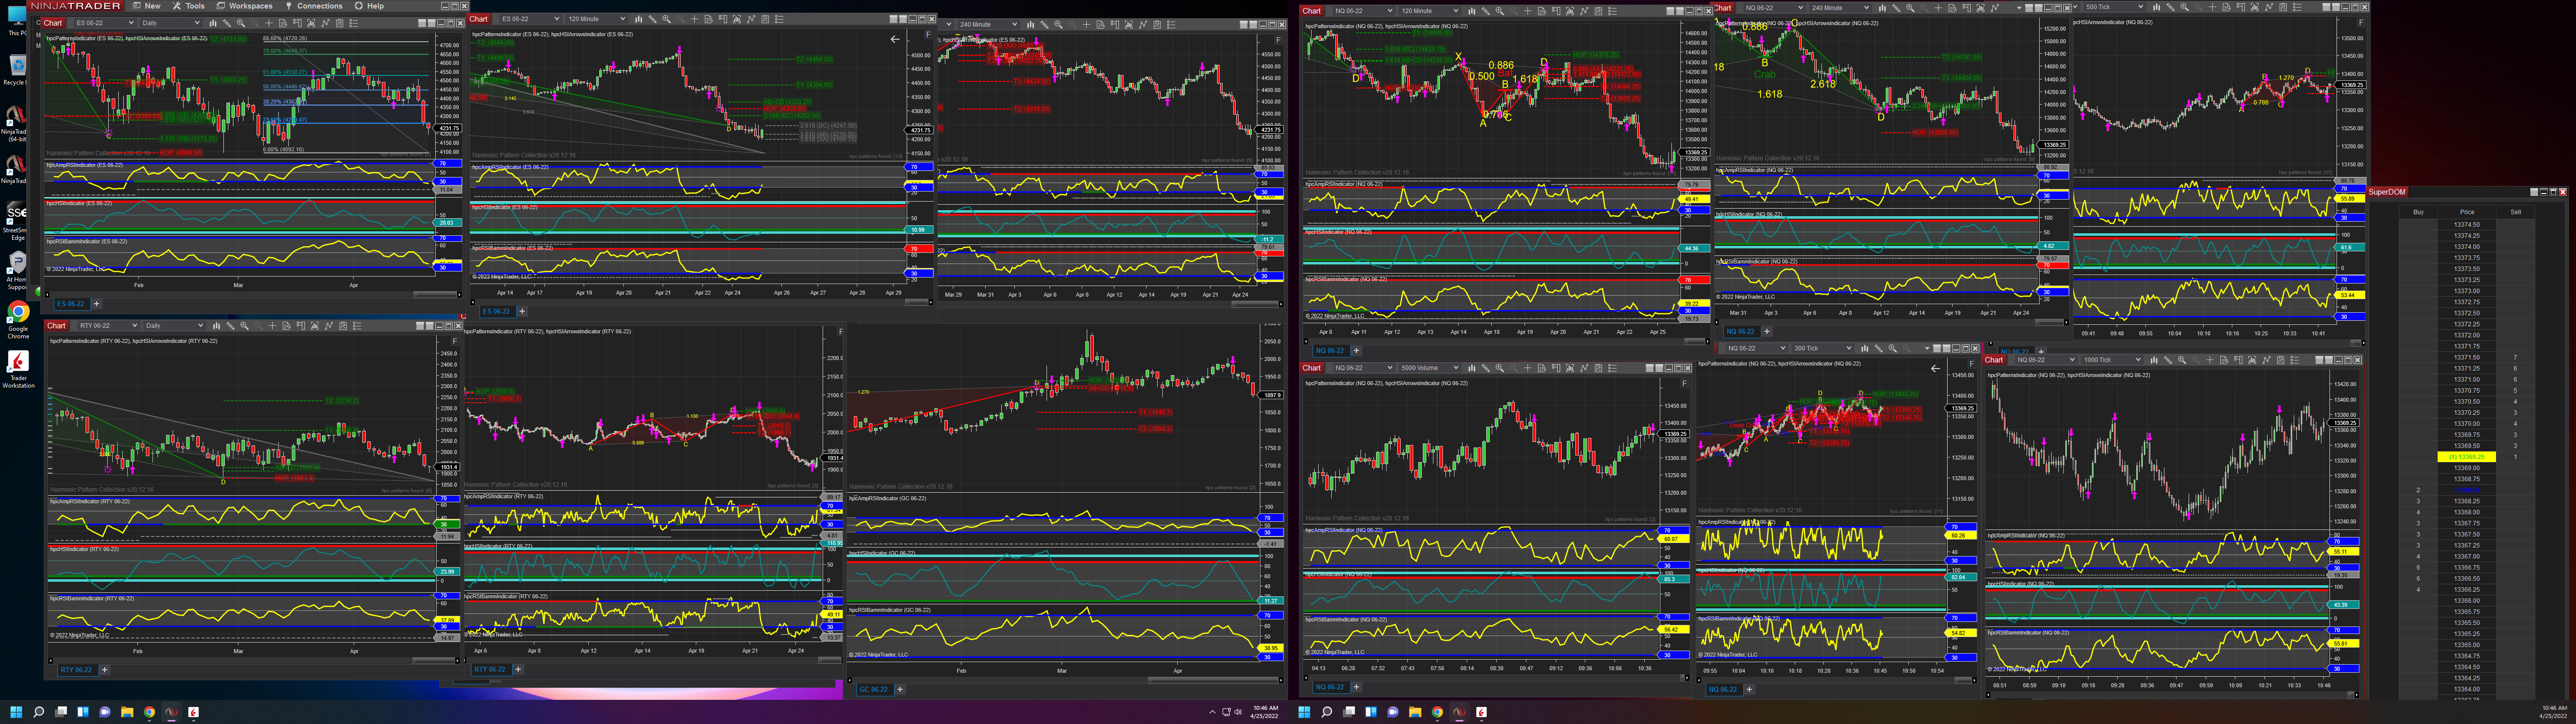Click bar style icon in NQ 240 Minute chart
The width and height of the screenshot is (2576, 724).
(x=1882, y=8)
